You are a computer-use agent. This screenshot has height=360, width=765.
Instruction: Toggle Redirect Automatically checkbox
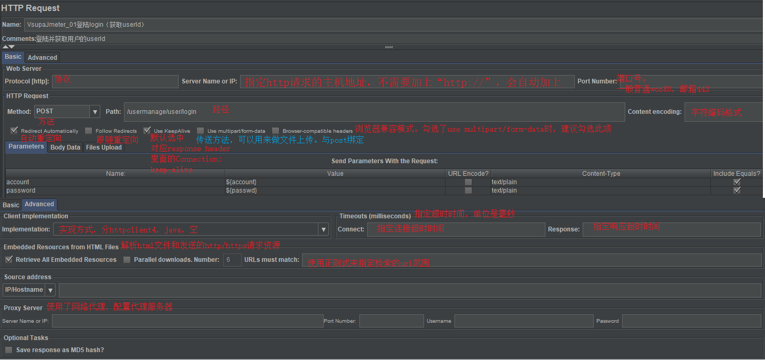point(14,131)
